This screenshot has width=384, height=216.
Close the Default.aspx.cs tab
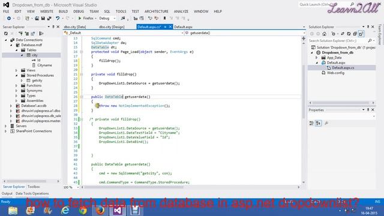170,26
